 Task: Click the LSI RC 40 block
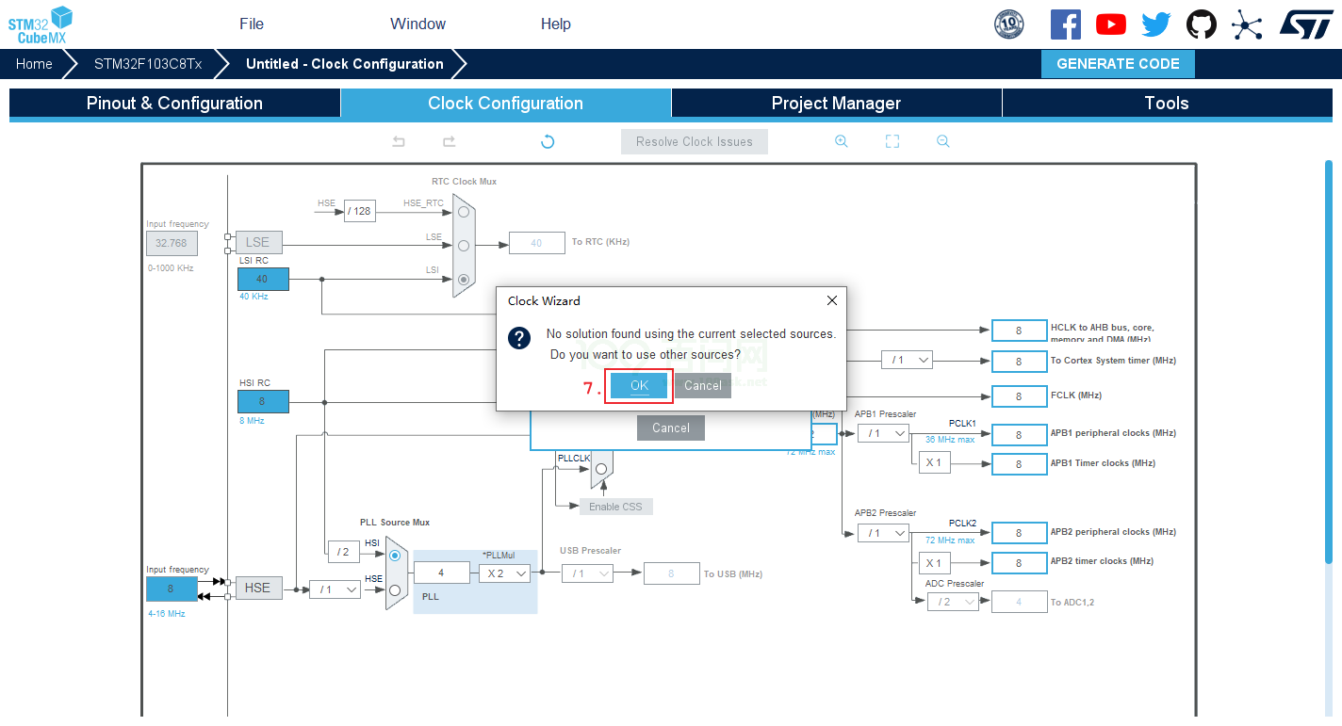pos(263,279)
